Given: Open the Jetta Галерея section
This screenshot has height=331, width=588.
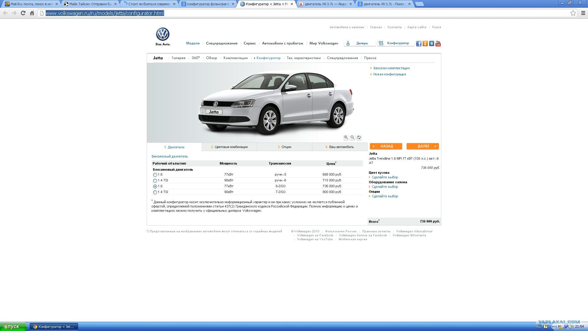Looking at the screenshot, I should coord(179,58).
